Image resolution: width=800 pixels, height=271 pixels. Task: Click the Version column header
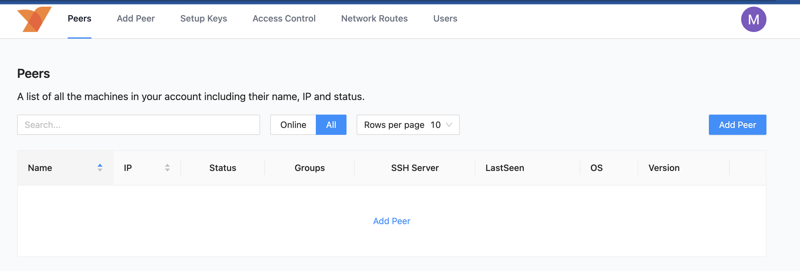click(684, 168)
